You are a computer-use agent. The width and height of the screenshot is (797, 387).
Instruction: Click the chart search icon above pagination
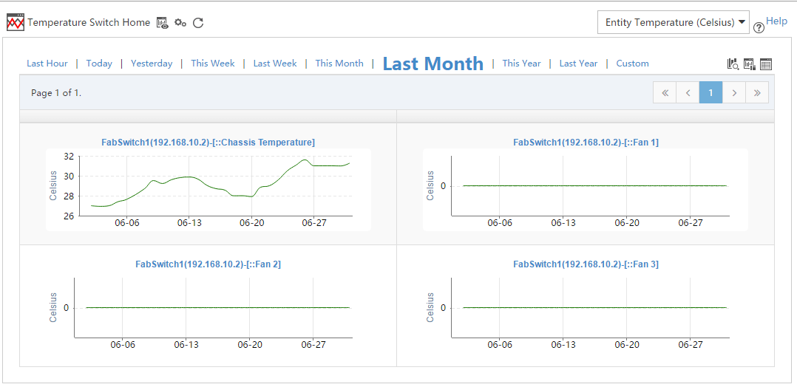pyautogui.click(x=733, y=64)
